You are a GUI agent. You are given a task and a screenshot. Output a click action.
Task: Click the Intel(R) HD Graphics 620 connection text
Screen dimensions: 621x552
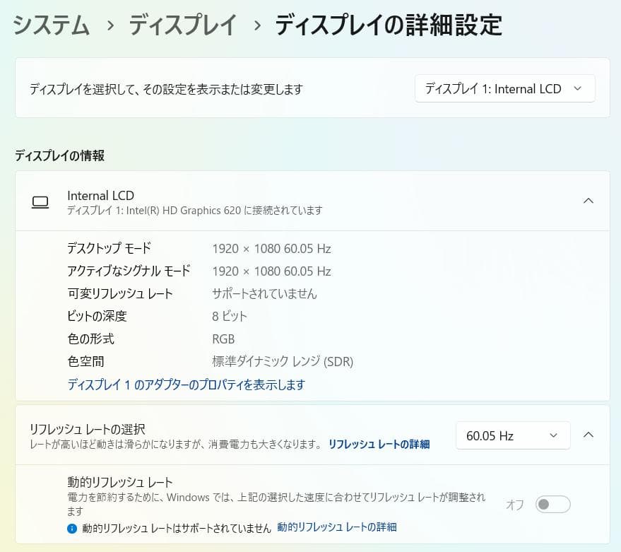(195, 211)
